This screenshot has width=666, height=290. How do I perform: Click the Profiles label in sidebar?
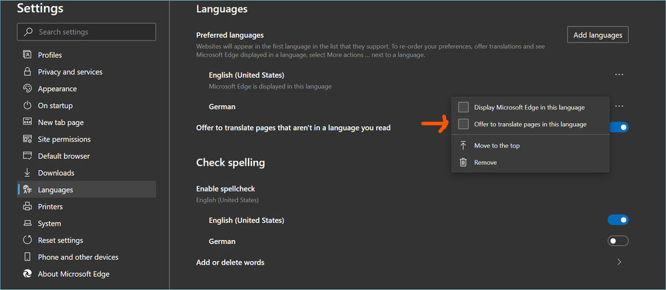click(x=50, y=55)
